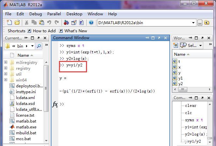Maximize the Command History panel
Image resolution: width=216 pixels, height=146 pixels.
point(196,98)
